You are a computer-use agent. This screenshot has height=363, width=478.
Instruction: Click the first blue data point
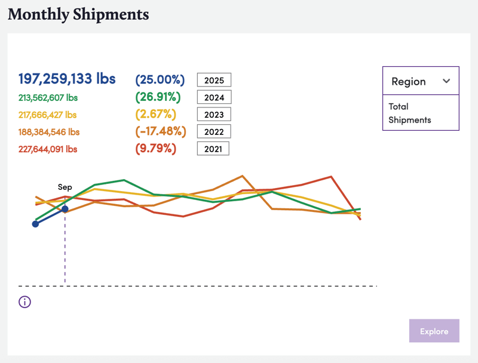pyautogui.click(x=36, y=224)
